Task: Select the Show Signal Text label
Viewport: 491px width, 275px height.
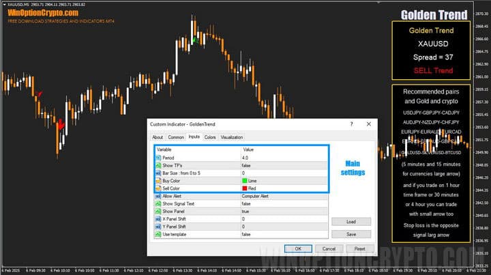Action: coord(178,203)
